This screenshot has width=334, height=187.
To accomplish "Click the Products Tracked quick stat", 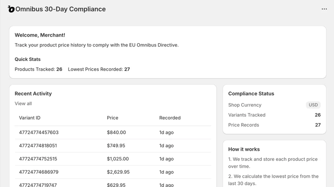I will click(x=38, y=69).
